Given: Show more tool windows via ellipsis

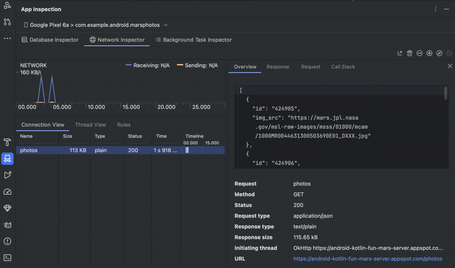Looking at the screenshot, I should click(x=7, y=38).
